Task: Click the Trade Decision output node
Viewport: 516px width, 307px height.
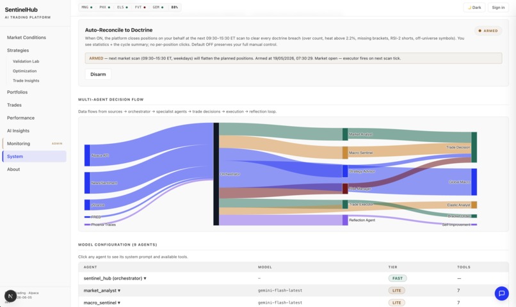Action: coord(474,147)
